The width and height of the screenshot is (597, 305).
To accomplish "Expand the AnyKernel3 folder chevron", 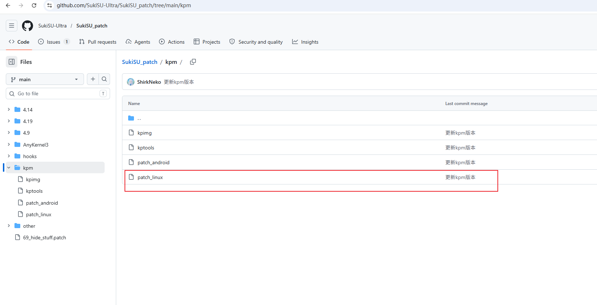I will [9, 144].
